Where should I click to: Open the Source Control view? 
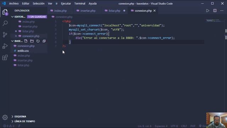(x=5, y=34)
